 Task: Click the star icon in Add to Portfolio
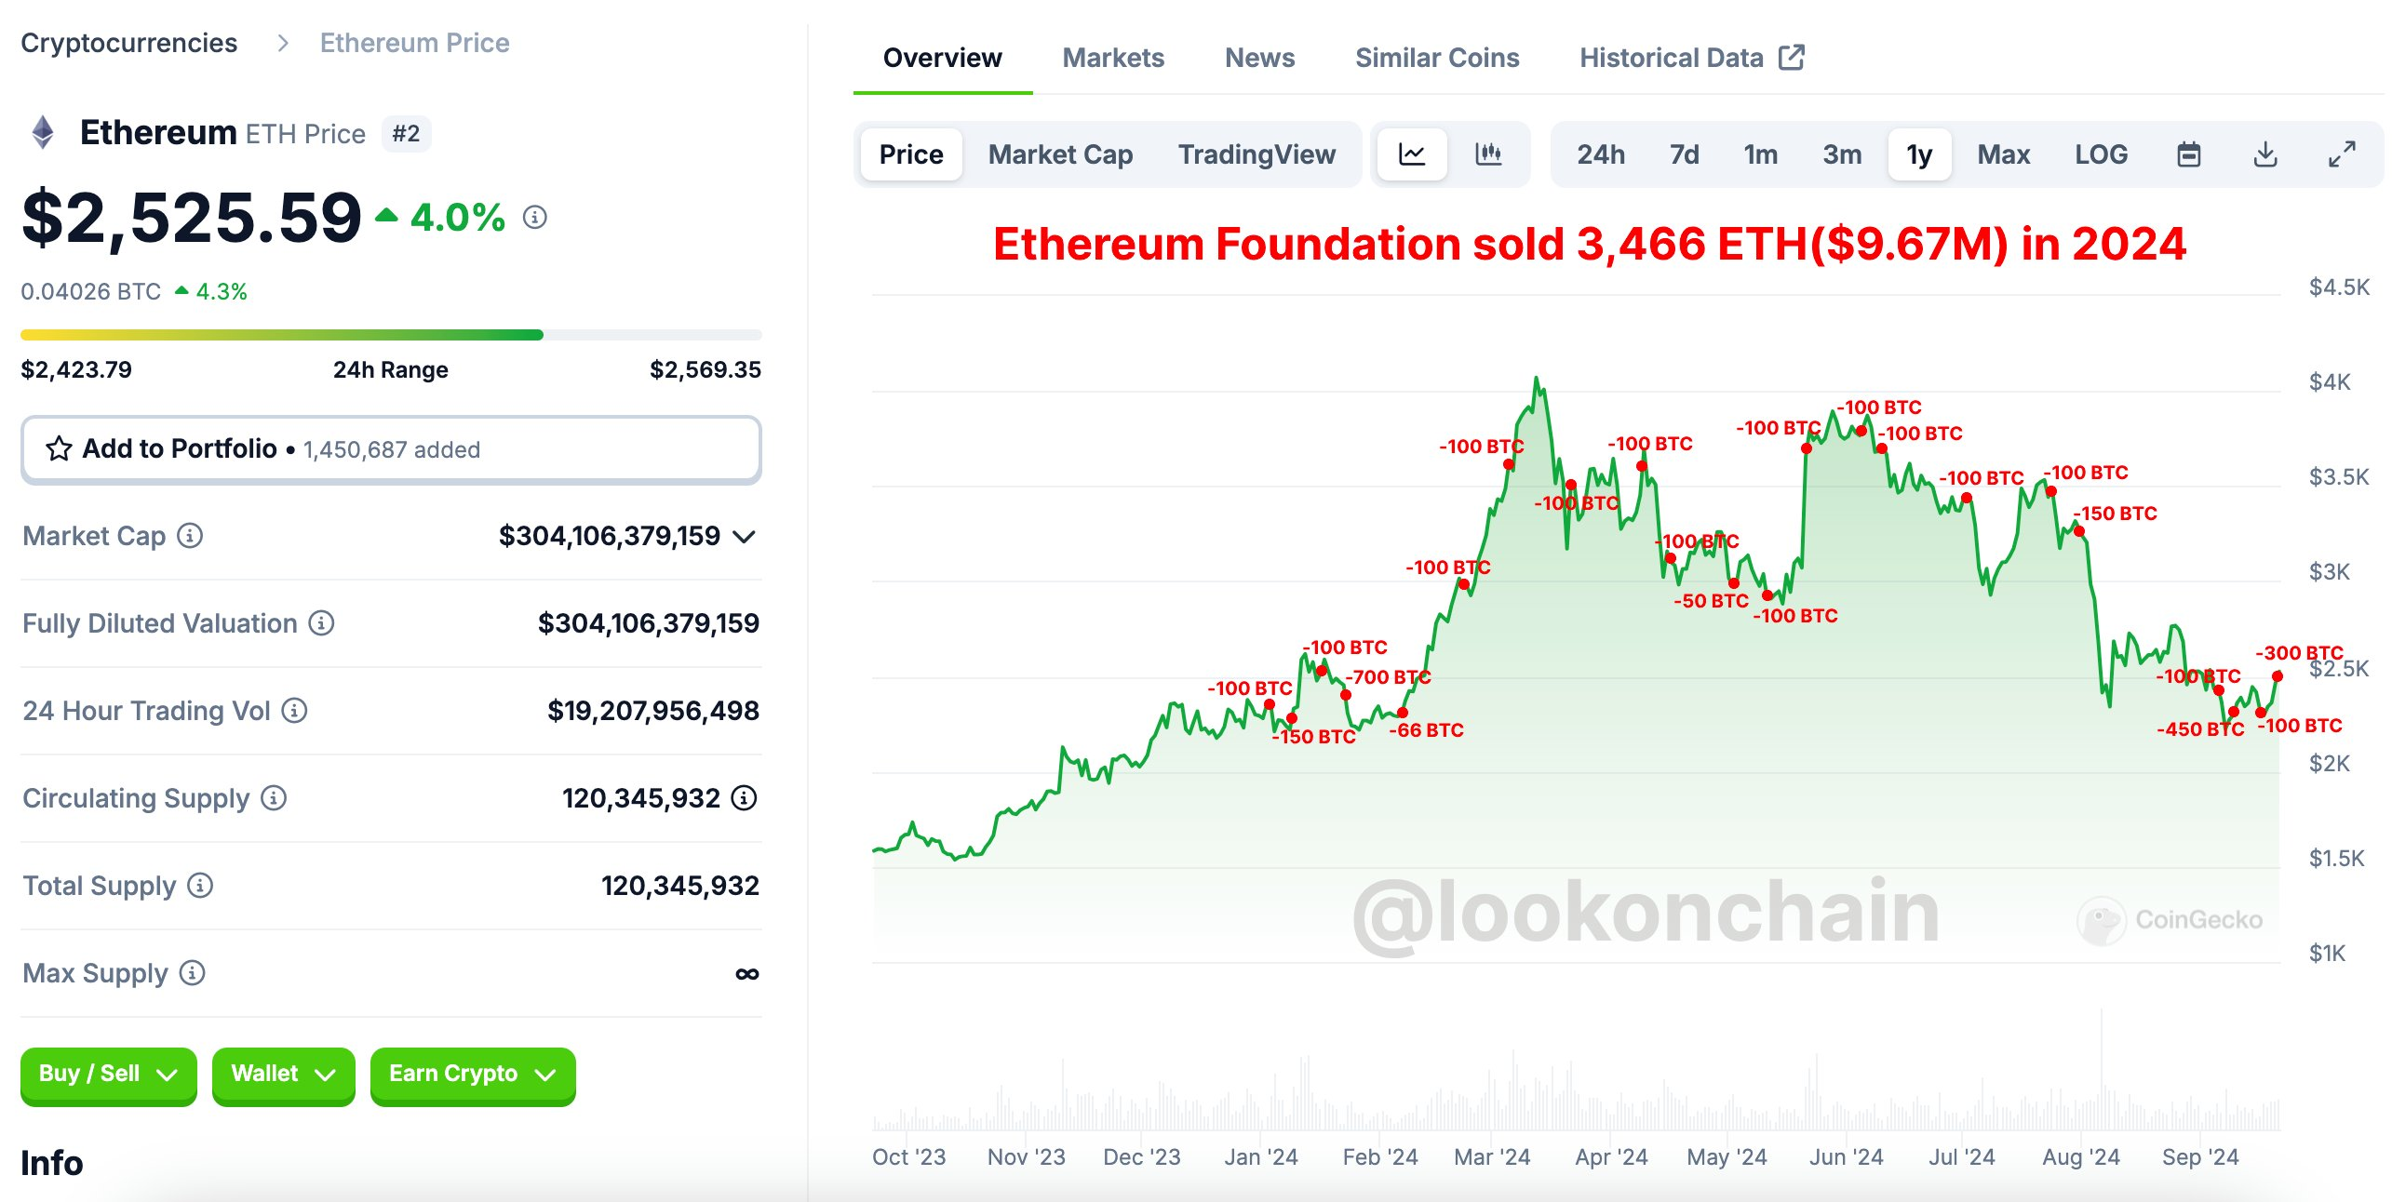(59, 449)
